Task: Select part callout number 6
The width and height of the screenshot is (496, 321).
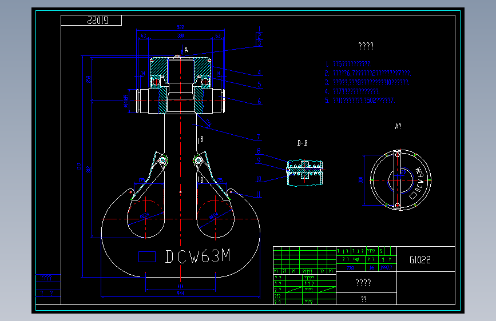Action: [259, 102]
